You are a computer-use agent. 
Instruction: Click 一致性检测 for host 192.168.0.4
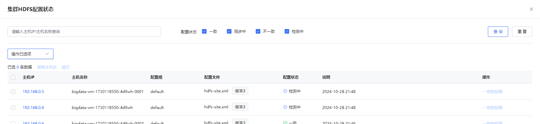tap(492, 108)
